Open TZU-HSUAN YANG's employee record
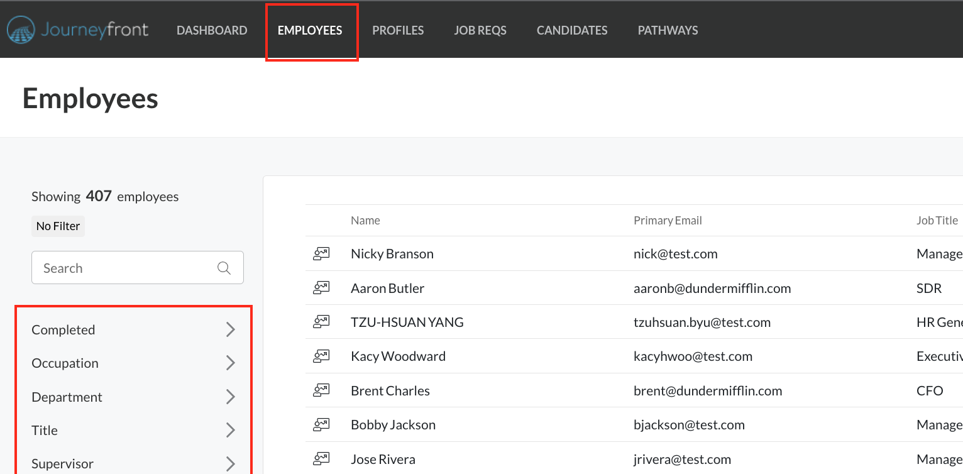Viewport: 963px width, 474px height. click(407, 322)
